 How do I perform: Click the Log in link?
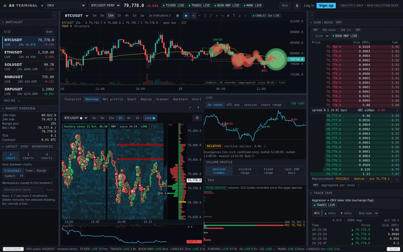click(309, 5)
